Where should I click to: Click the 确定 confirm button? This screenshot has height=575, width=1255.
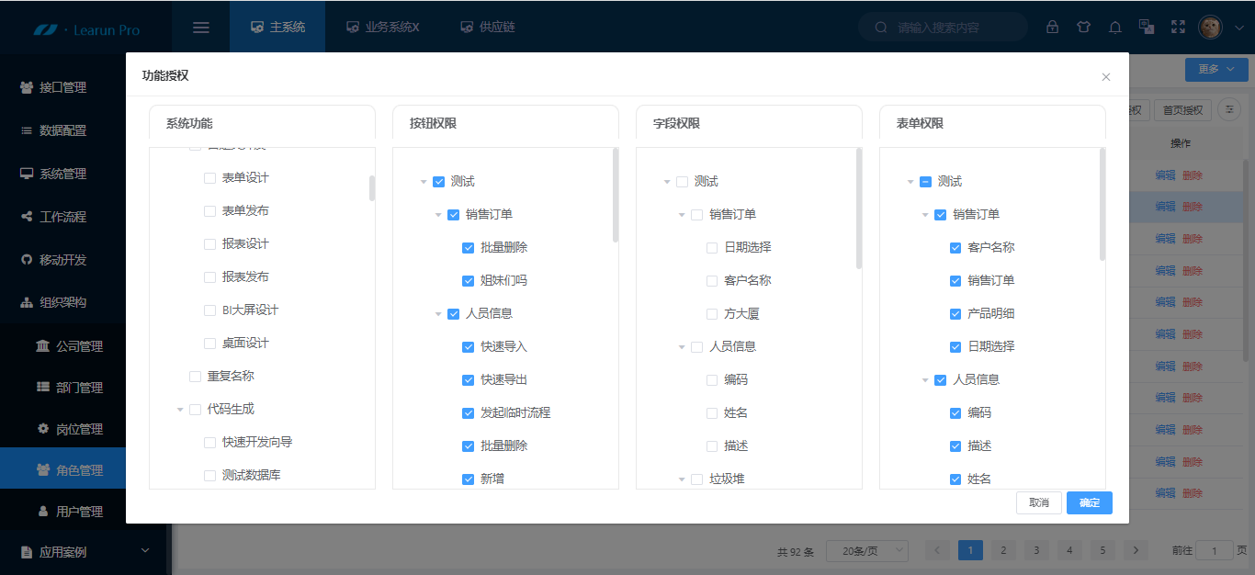coord(1089,502)
